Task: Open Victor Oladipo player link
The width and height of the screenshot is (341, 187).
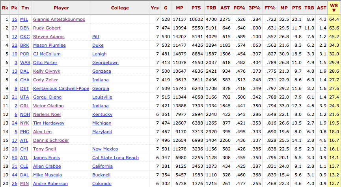Action: [x=48, y=106]
